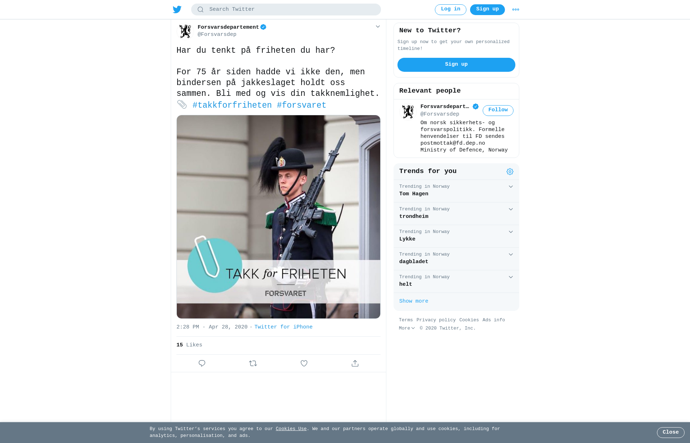Retweet using the retweet arrows icon
The height and width of the screenshot is (443, 690).
253,363
